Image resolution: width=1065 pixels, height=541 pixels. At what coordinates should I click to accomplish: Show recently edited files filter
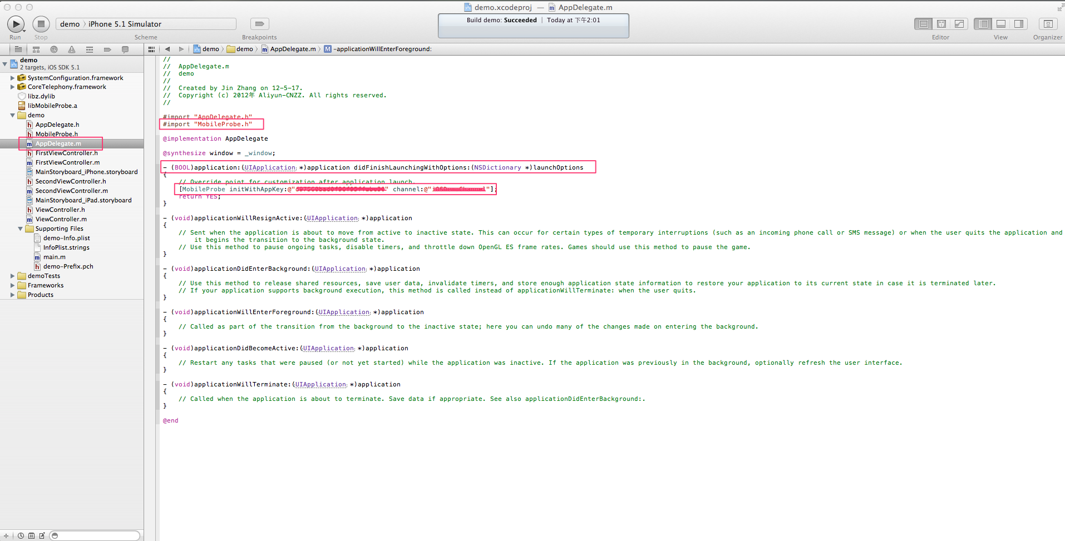pyautogui.click(x=21, y=536)
